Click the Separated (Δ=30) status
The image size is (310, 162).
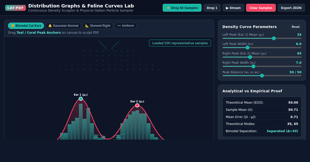282,131
